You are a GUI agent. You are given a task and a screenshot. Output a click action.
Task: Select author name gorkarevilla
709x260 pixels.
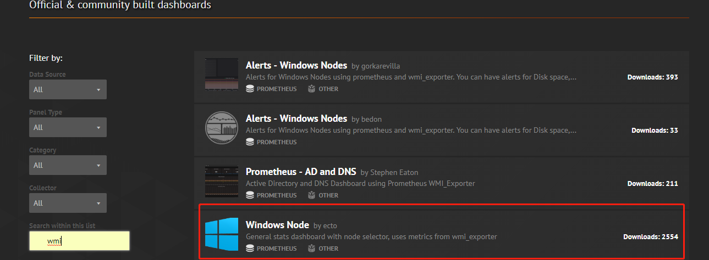(x=381, y=66)
